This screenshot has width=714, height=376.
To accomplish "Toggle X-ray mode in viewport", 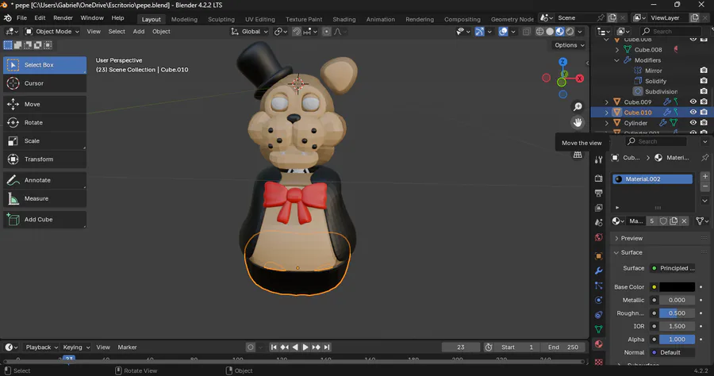I will click(x=527, y=32).
